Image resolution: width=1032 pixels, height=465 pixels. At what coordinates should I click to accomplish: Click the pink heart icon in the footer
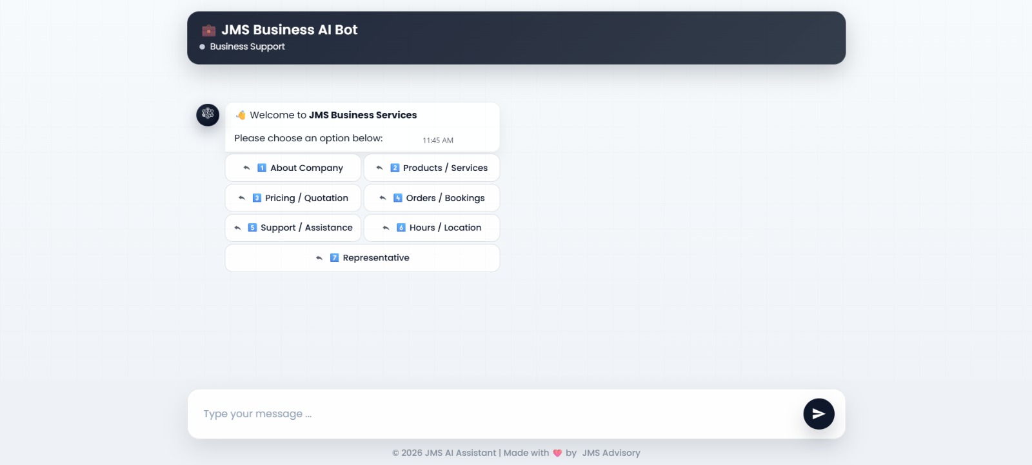pyautogui.click(x=557, y=453)
